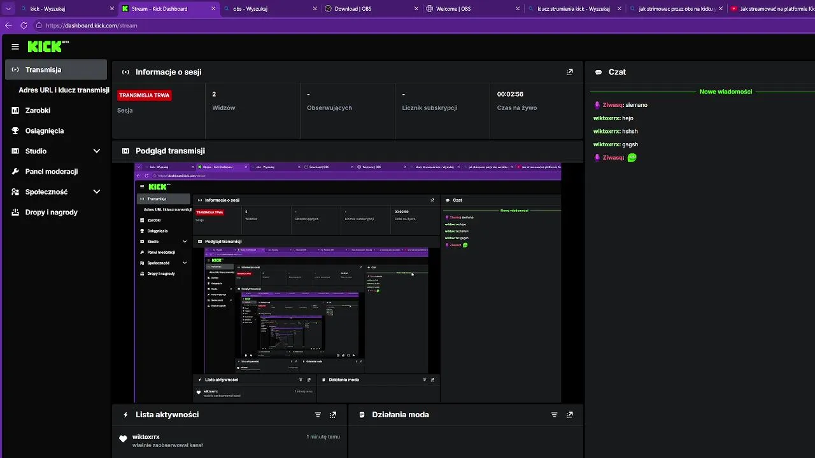
Task: Click wiktoxrrx on the 'hejo' message
Action: click(606, 118)
